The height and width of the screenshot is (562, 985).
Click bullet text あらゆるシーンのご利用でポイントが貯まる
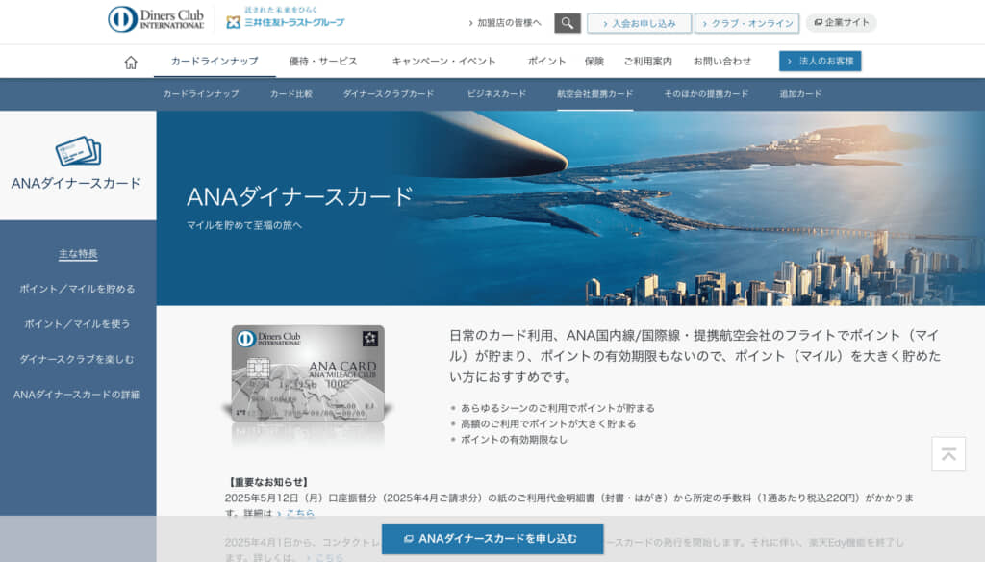click(558, 408)
